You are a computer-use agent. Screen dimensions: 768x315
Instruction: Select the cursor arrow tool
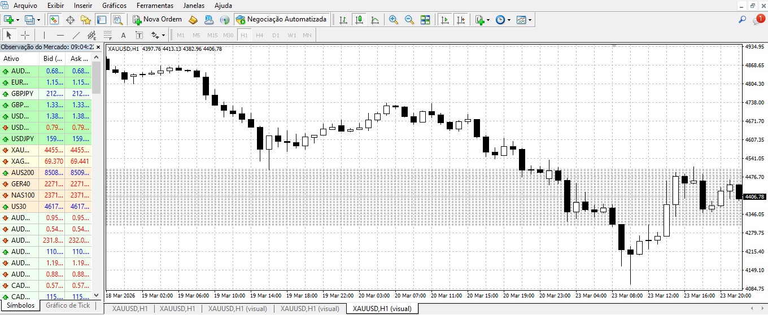point(9,35)
